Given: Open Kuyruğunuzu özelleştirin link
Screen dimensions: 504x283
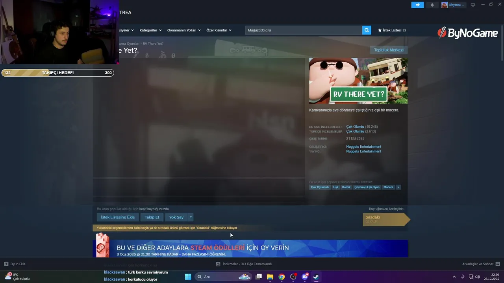Looking at the screenshot, I should (x=386, y=209).
